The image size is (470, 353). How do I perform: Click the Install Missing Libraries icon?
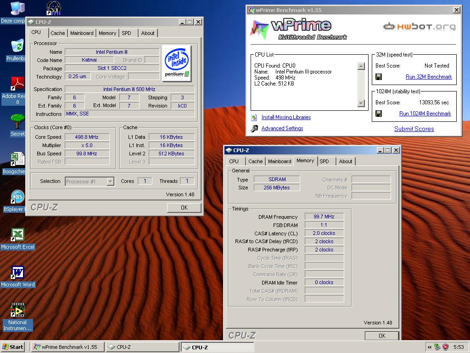tap(254, 117)
